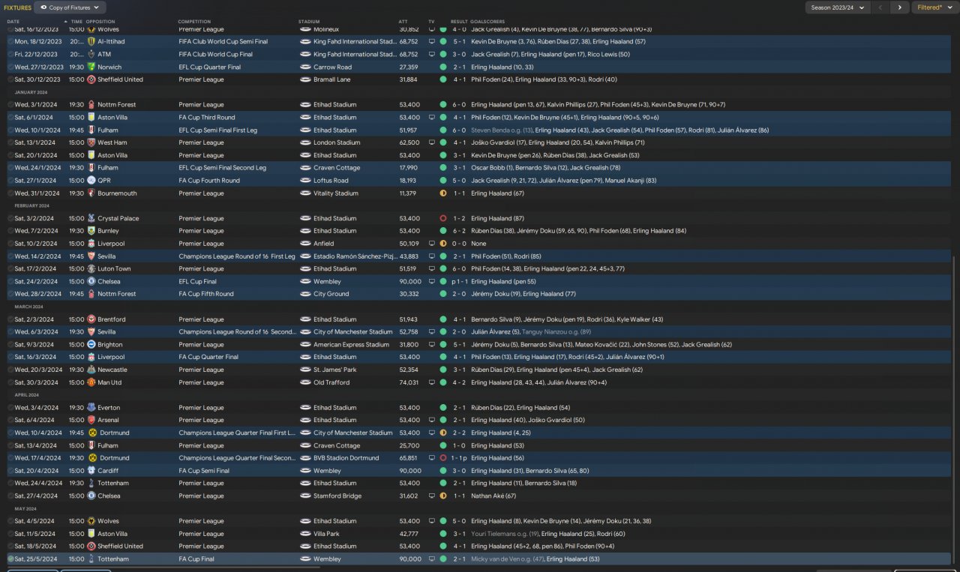This screenshot has height=572, width=960.
Task: Tick the selection circle for Sat, 30/3/2024
Action: 10,382
